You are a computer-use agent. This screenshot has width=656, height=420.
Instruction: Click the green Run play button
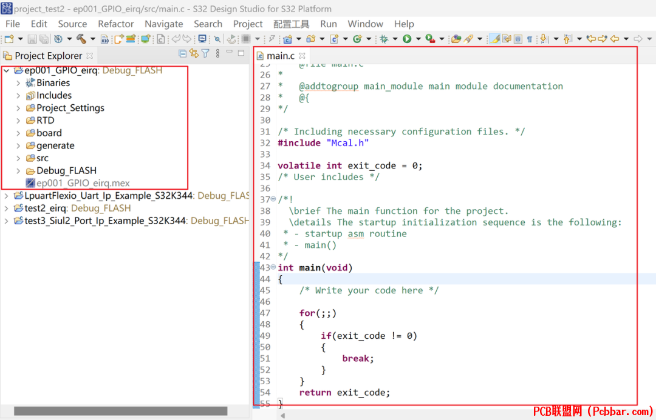[x=406, y=39]
